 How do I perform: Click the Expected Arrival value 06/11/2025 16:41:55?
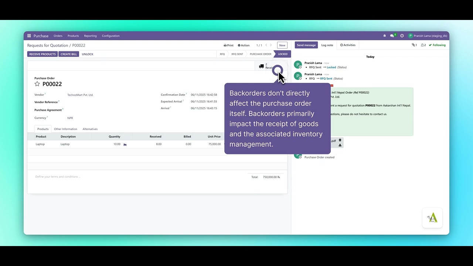click(x=204, y=102)
